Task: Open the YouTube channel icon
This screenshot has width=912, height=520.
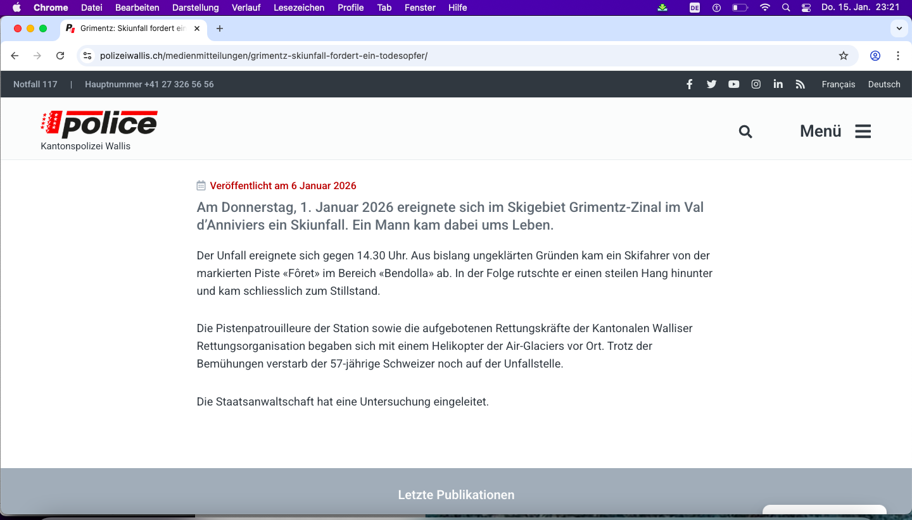Action: point(733,84)
